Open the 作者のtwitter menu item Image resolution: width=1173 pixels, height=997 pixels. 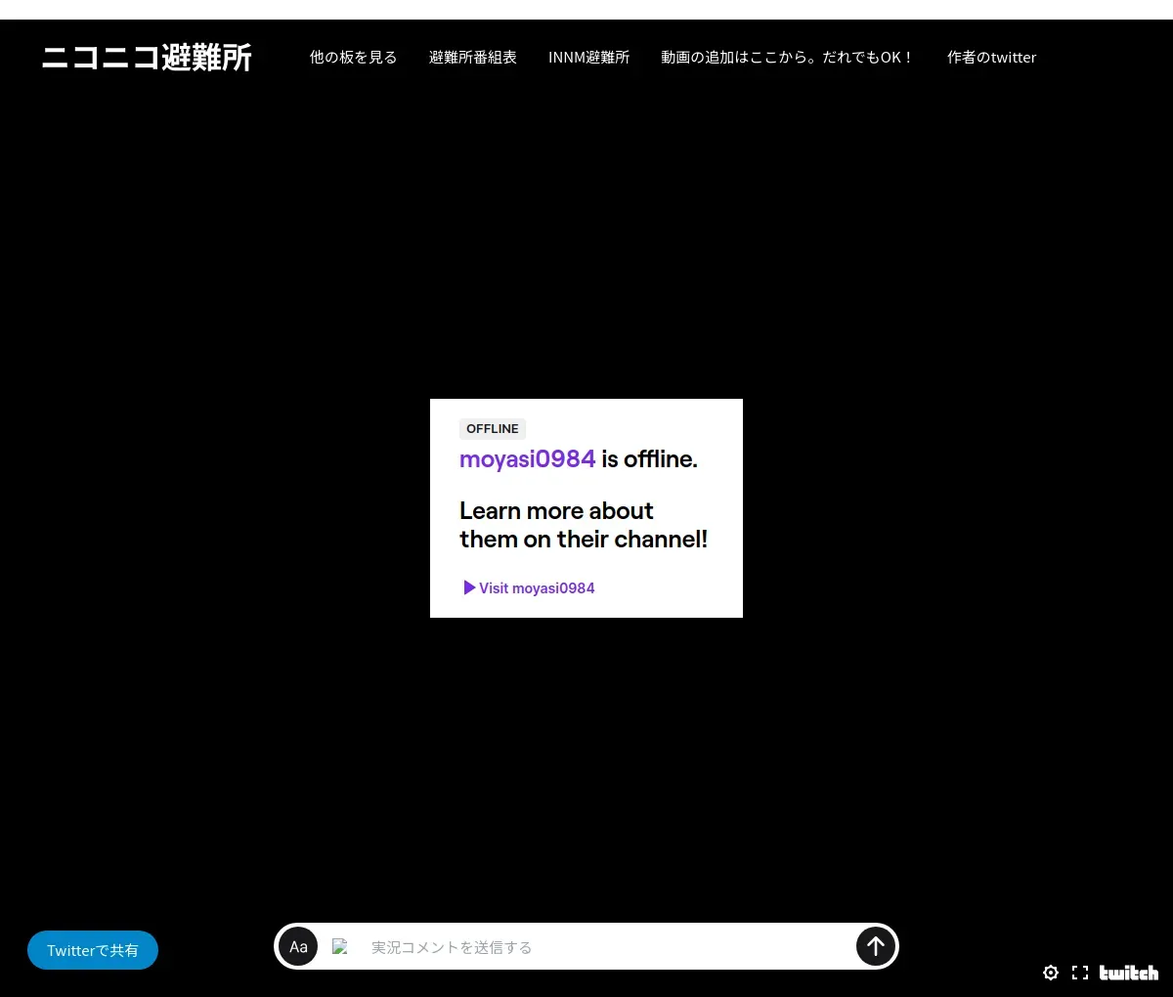[991, 58]
